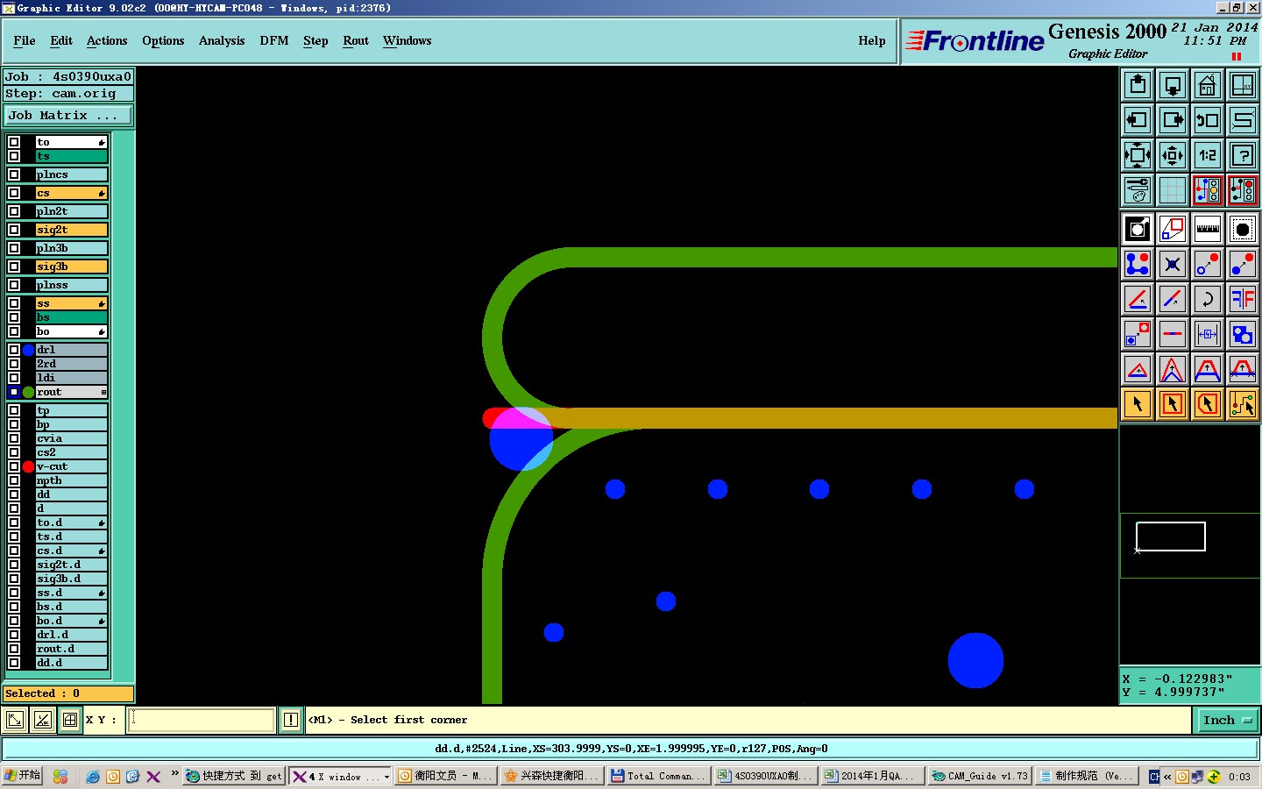
Task: Open the Help menu
Action: pyautogui.click(x=872, y=40)
